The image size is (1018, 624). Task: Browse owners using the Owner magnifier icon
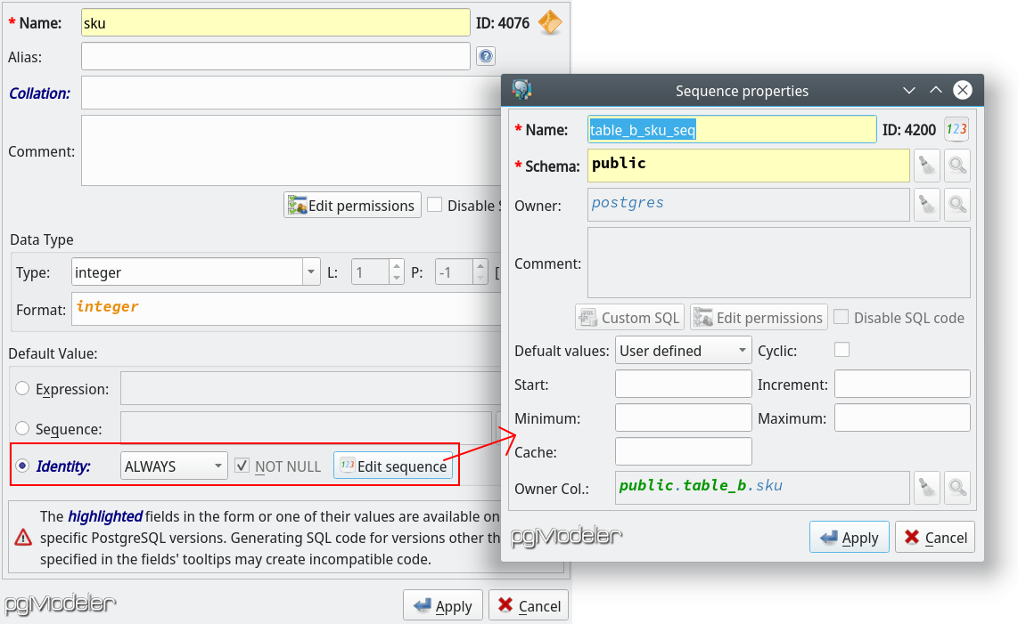point(957,205)
